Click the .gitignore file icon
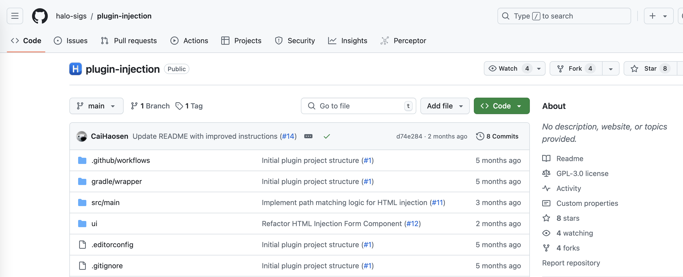This screenshot has width=683, height=277. [x=82, y=266]
